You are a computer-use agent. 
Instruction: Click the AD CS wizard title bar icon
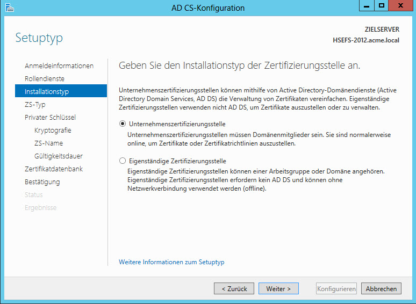10,8
